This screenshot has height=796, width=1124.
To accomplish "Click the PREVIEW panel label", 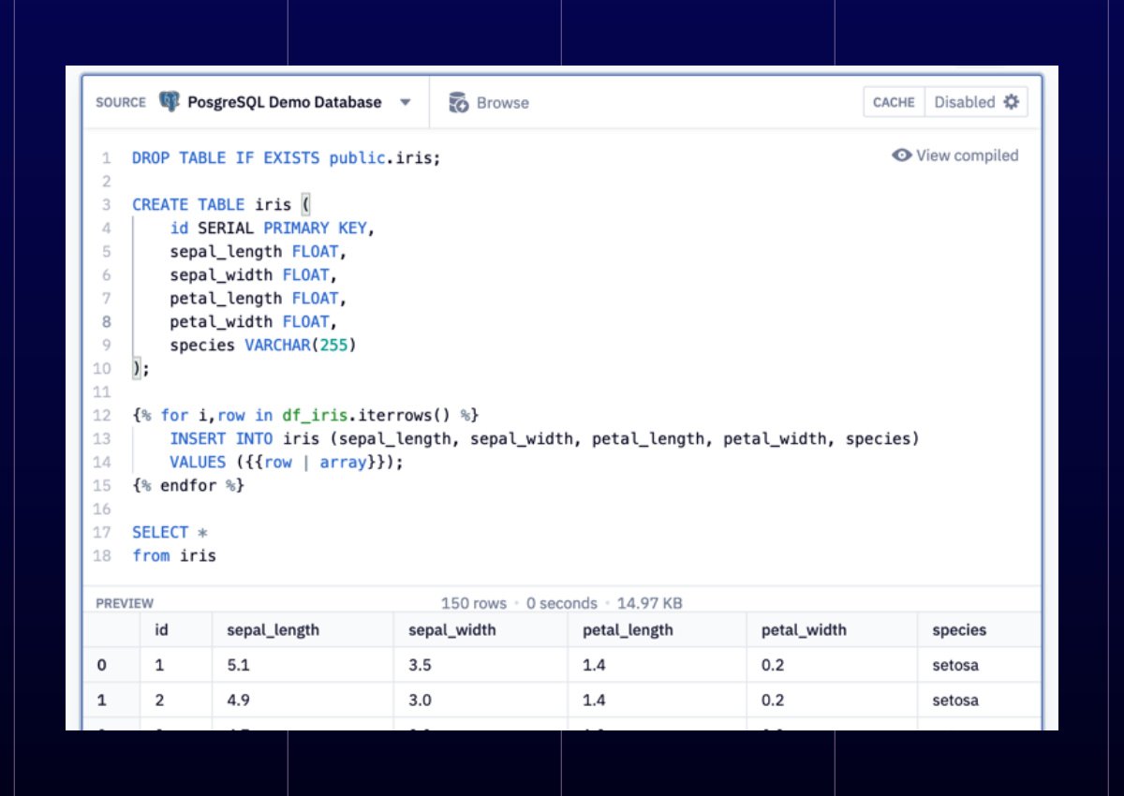I will click(x=125, y=603).
